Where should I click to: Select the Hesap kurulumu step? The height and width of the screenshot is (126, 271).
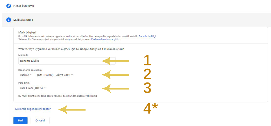(23, 6)
